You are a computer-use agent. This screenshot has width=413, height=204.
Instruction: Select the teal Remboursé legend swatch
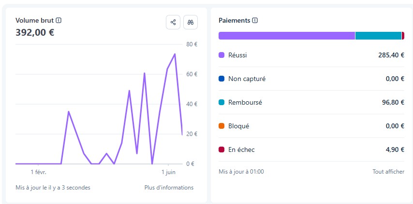[x=221, y=102]
